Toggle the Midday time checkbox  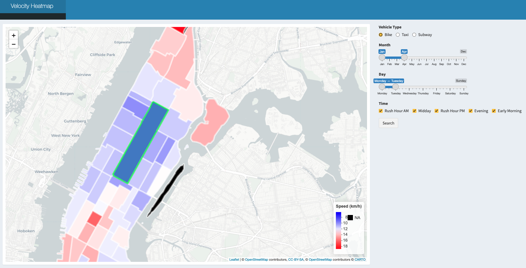(415, 111)
